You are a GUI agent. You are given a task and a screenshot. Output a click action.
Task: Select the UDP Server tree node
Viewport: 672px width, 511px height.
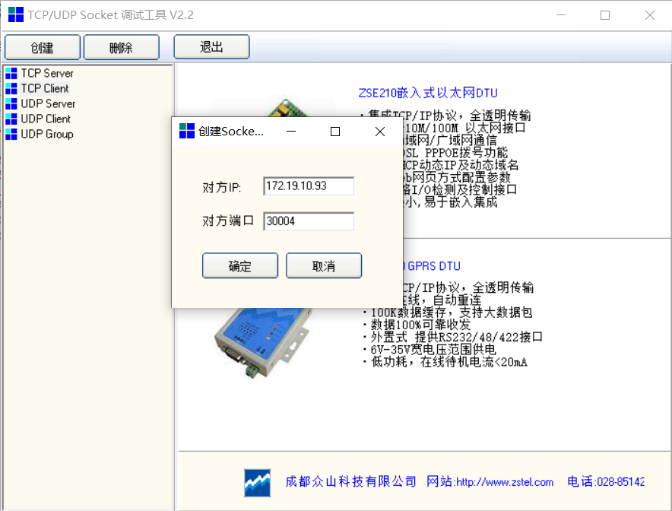pos(48,103)
